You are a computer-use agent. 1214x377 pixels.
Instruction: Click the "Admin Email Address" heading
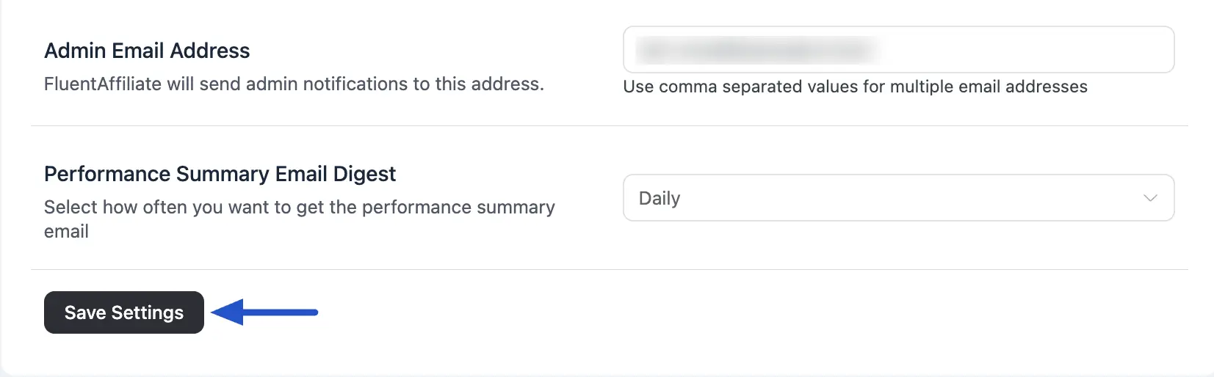[x=147, y=51]
